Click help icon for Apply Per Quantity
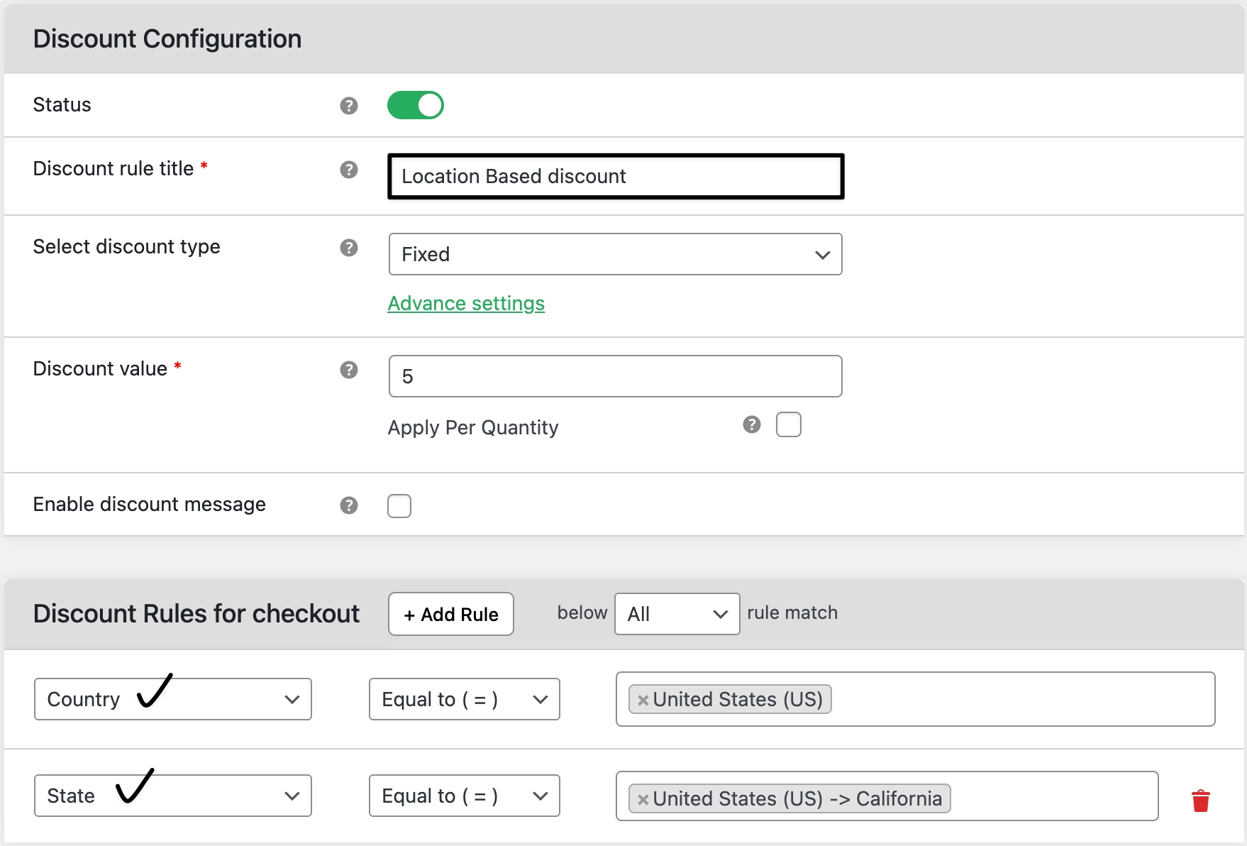The image size is (1247, 846). (751, 424)
